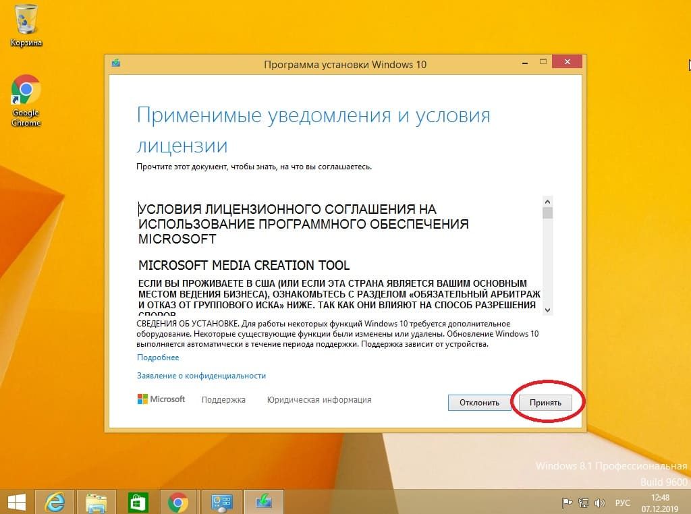The image size is (691, 514).
Task: Click the РУС language indicator
Action: (x=622, y=503)
